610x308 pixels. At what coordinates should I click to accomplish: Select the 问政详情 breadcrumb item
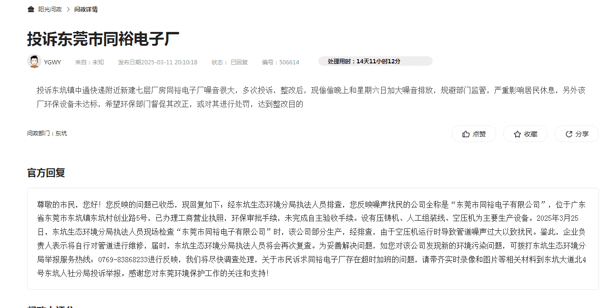click(86, 10)
